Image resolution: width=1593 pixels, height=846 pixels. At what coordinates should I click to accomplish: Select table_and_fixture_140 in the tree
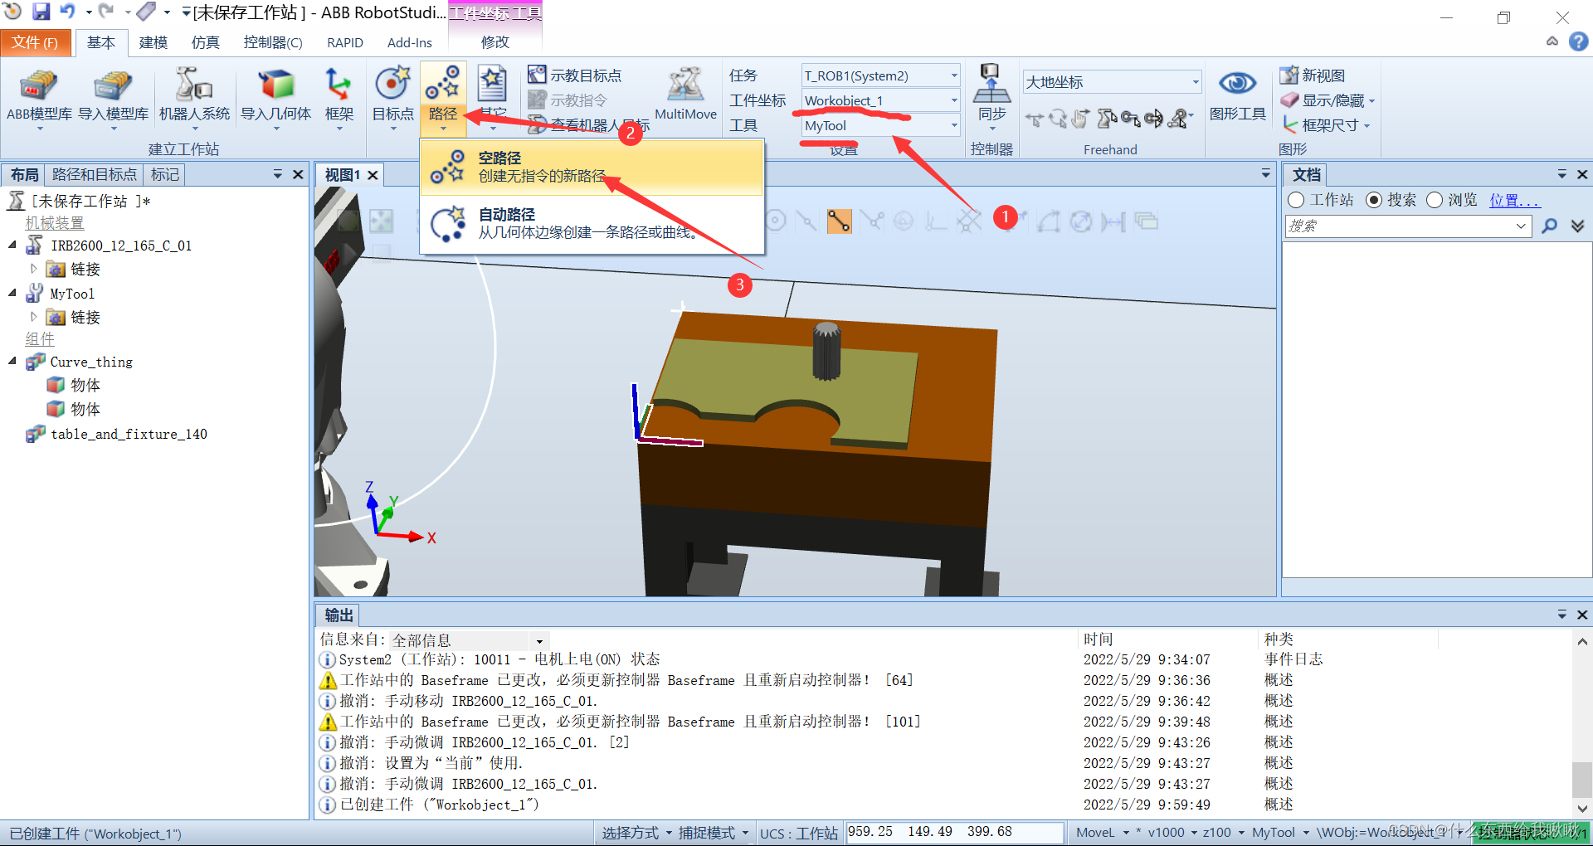pos(128,434)
